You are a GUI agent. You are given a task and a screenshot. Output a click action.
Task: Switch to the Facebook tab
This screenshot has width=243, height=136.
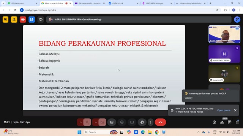(x=123, y=3)
